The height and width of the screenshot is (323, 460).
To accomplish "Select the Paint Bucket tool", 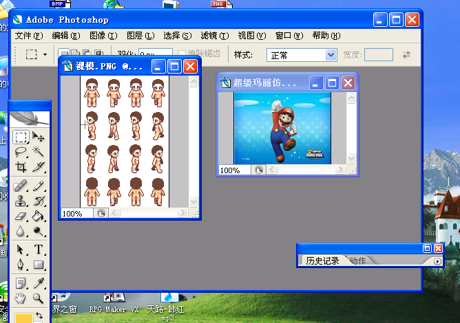I will pyautogui.click(x=38, y=216).
